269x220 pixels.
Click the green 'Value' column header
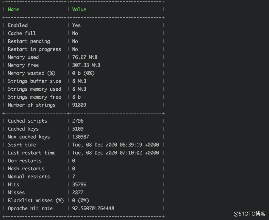point(79,9)
